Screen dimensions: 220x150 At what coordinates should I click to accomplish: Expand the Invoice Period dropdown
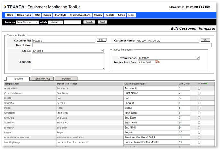168,58
